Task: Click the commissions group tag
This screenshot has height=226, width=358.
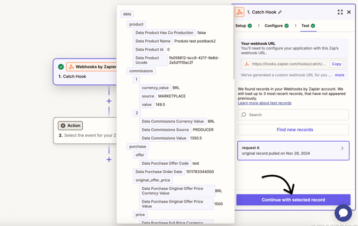Action: click(141, 71)
